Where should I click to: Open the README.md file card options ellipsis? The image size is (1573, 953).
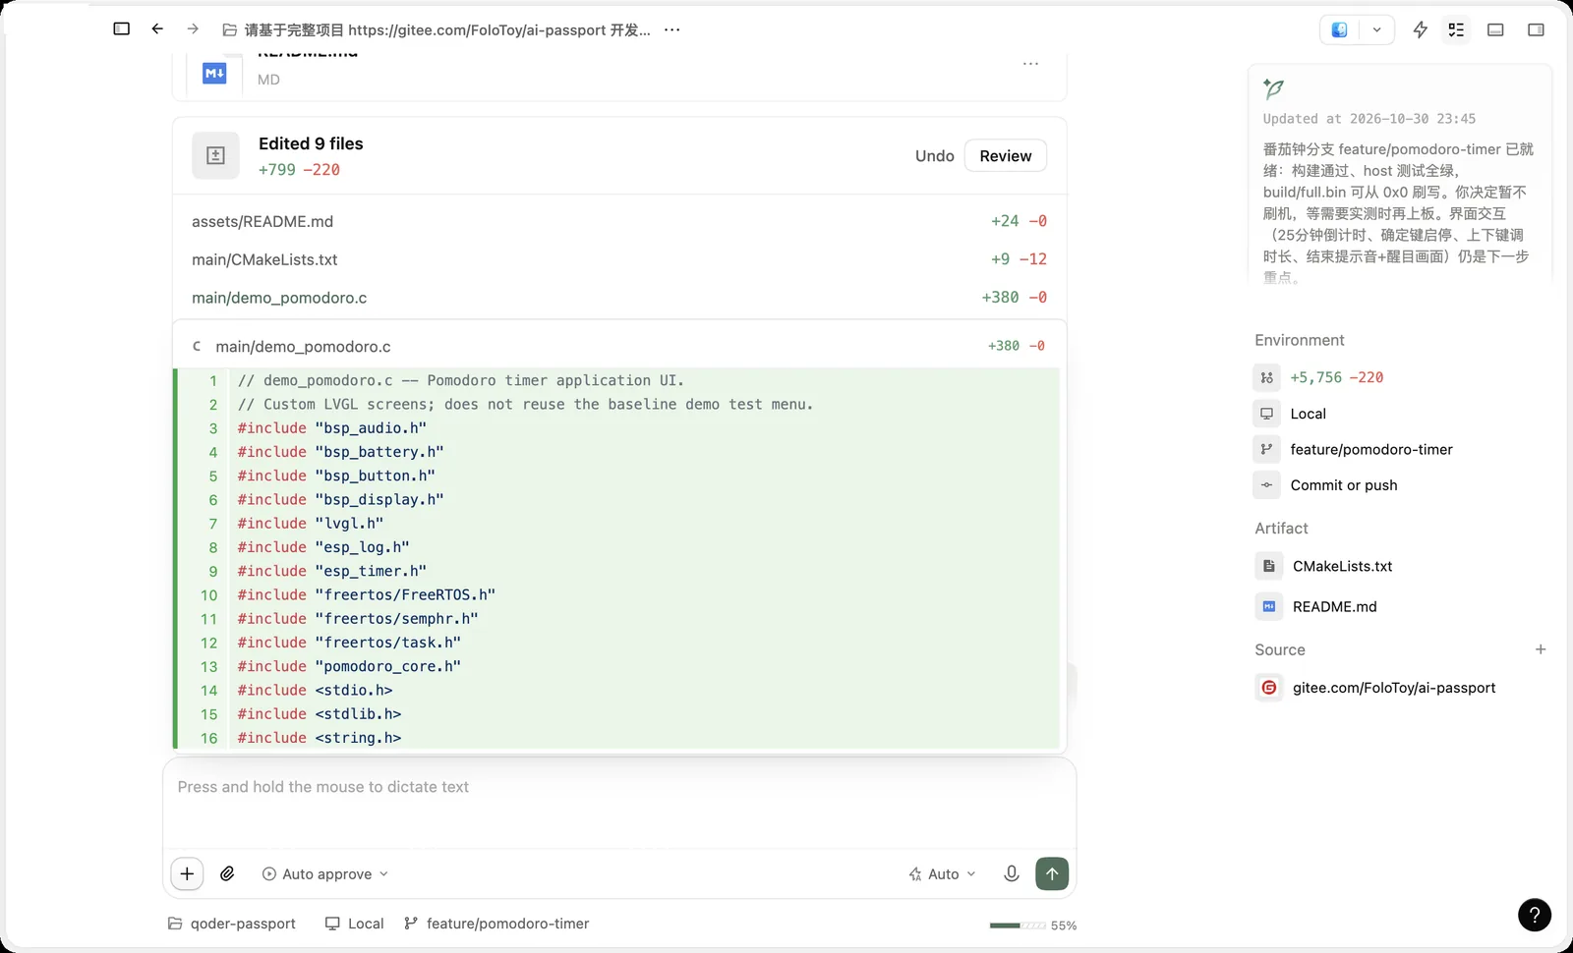pos(1030,64)
